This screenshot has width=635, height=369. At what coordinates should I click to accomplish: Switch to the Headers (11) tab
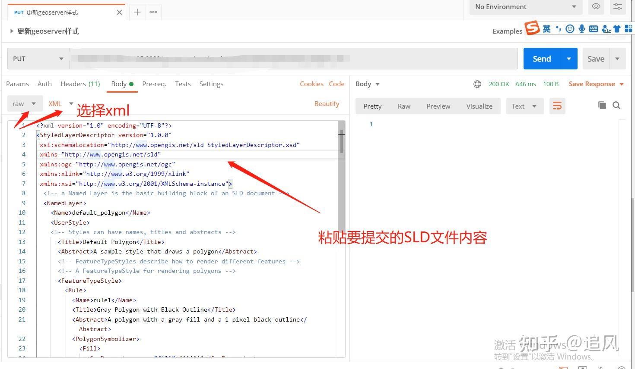(x=80, y=84)
